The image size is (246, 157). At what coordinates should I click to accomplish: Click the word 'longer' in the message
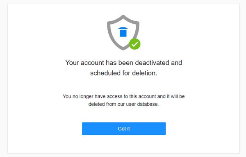(x=86, y=97)
